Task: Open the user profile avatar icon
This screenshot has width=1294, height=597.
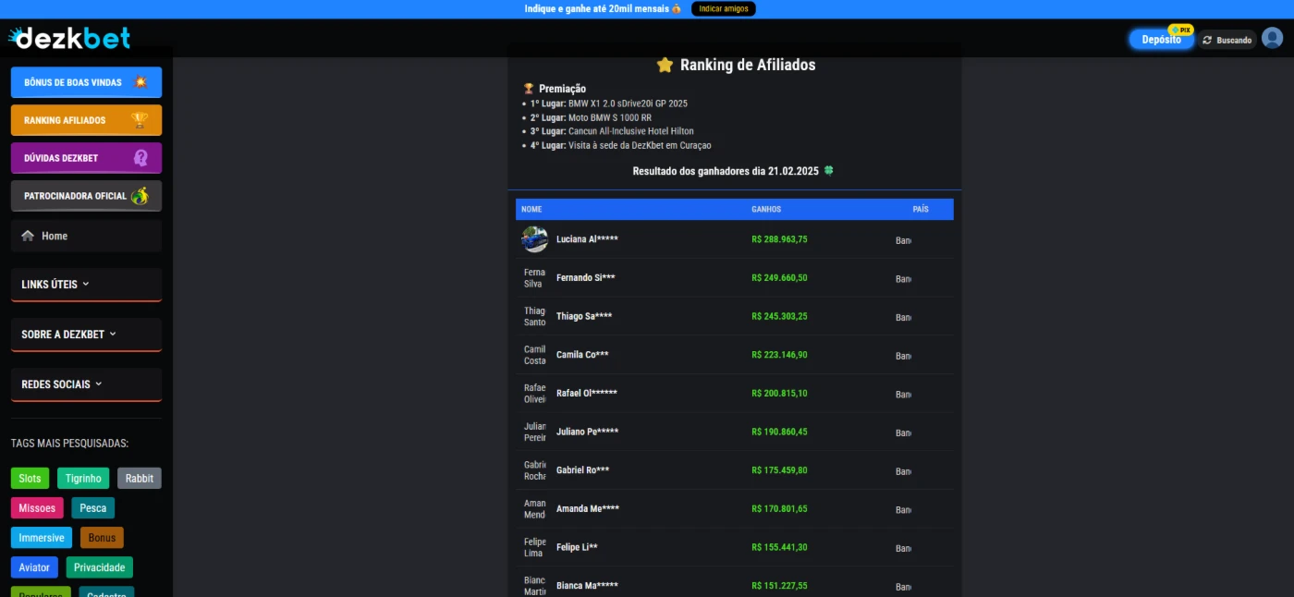Action: (1272, 39)
